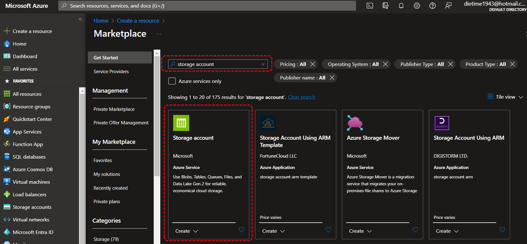The image size is (527, 244).
Task: Open Private Marketplace
Action: pos(114,109)
